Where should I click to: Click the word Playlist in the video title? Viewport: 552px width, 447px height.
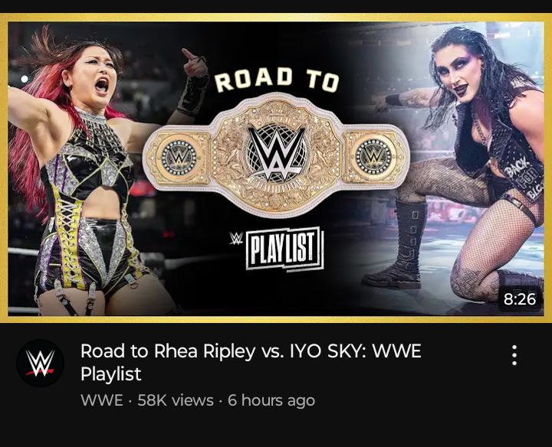click(x=111, y=374)
